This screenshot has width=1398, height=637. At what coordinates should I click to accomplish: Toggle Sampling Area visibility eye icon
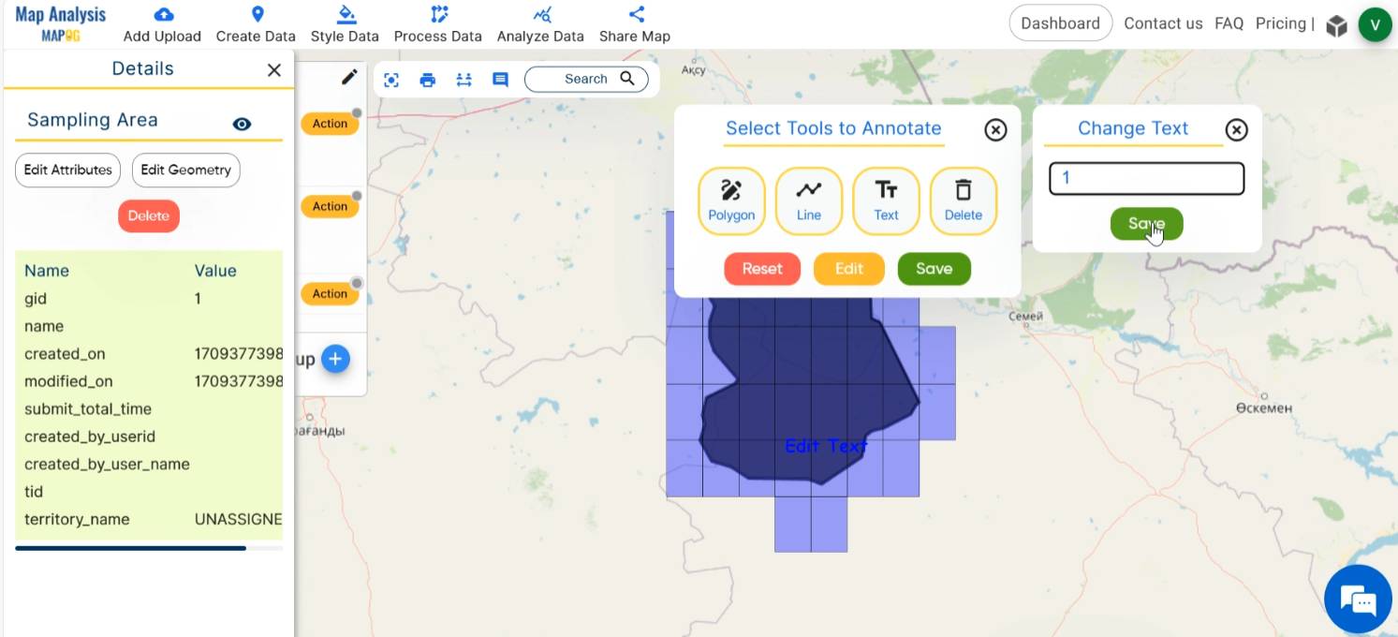click(x=242, y=124)
